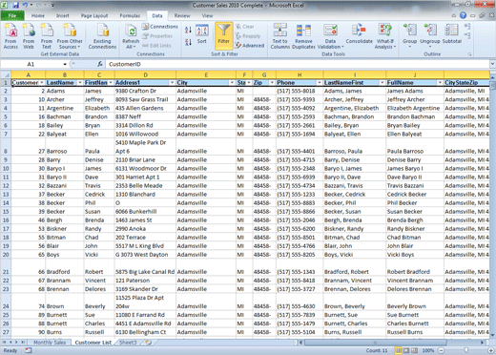Click Text to Columns
The image size is (496, 355).
(280, 35)
